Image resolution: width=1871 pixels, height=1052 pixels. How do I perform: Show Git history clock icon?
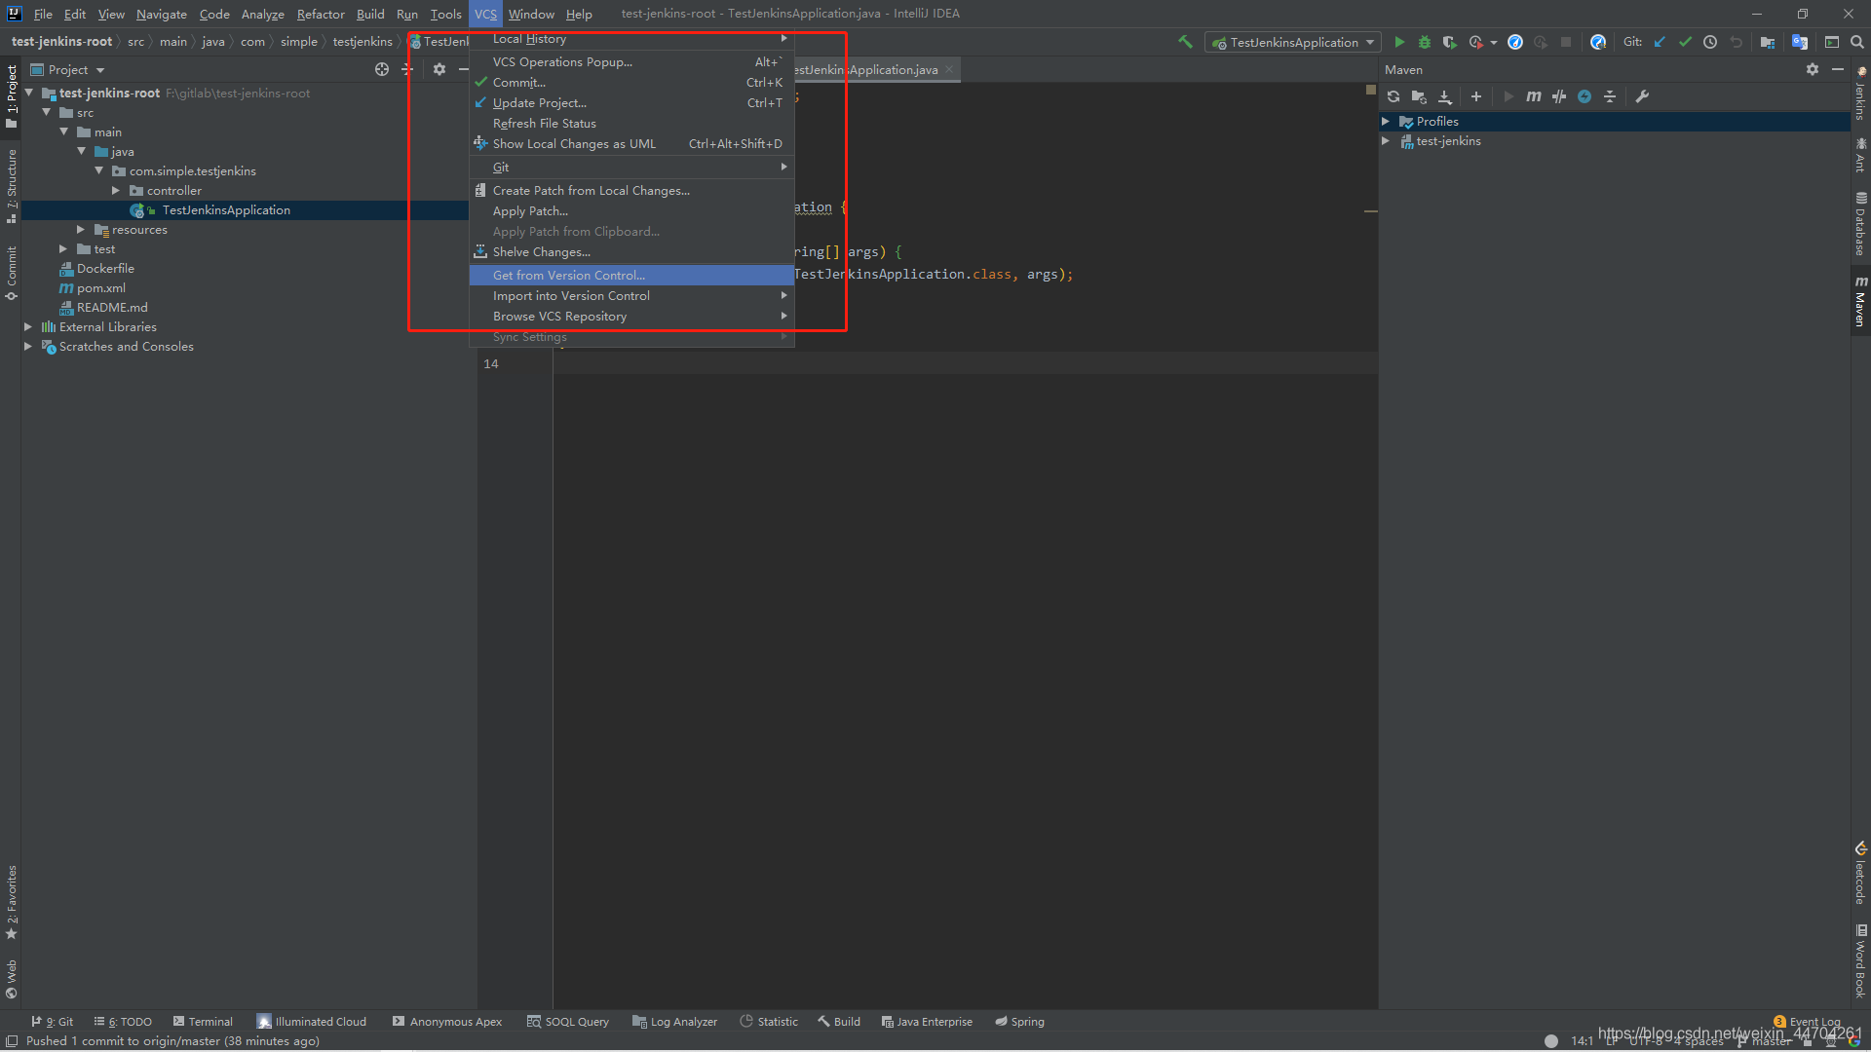[1710, 42]
